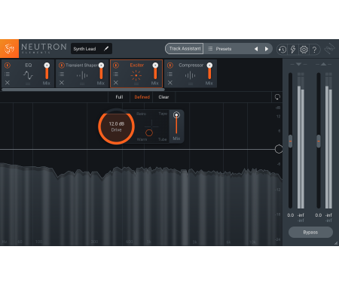
Task: Open Exciter module presets list
Action: [x=116, y=74]
